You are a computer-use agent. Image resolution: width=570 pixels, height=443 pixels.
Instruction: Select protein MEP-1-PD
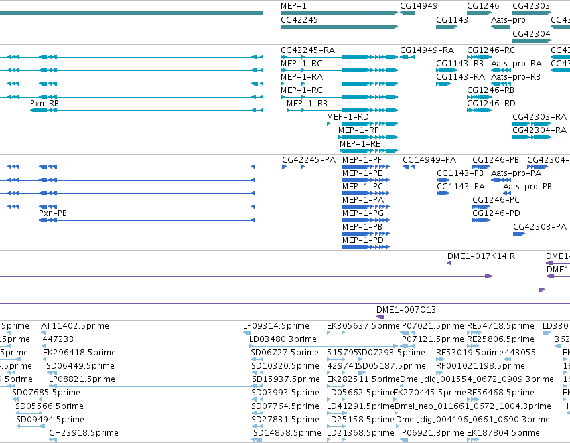point(366,247)
